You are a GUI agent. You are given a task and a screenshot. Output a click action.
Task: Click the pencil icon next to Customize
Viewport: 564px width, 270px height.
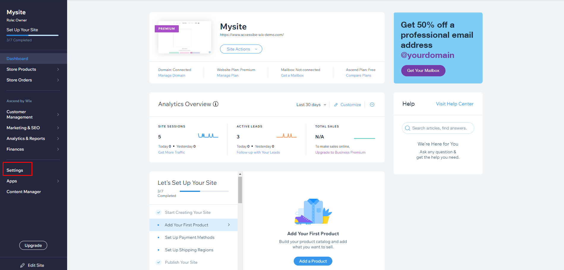(x=336, y=105)
